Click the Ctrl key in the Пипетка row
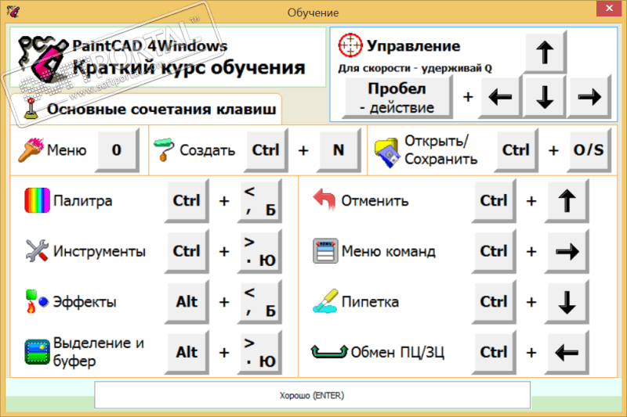 tap(494, 302)
